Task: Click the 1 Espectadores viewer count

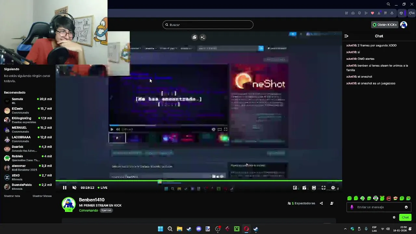Action: [x=301, y=203]
